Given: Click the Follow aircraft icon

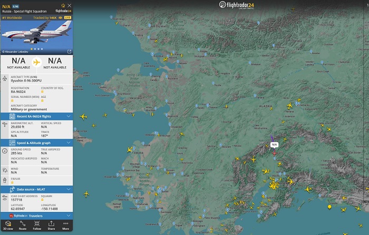Looking at the screenshot, I should tap(37, 226).
